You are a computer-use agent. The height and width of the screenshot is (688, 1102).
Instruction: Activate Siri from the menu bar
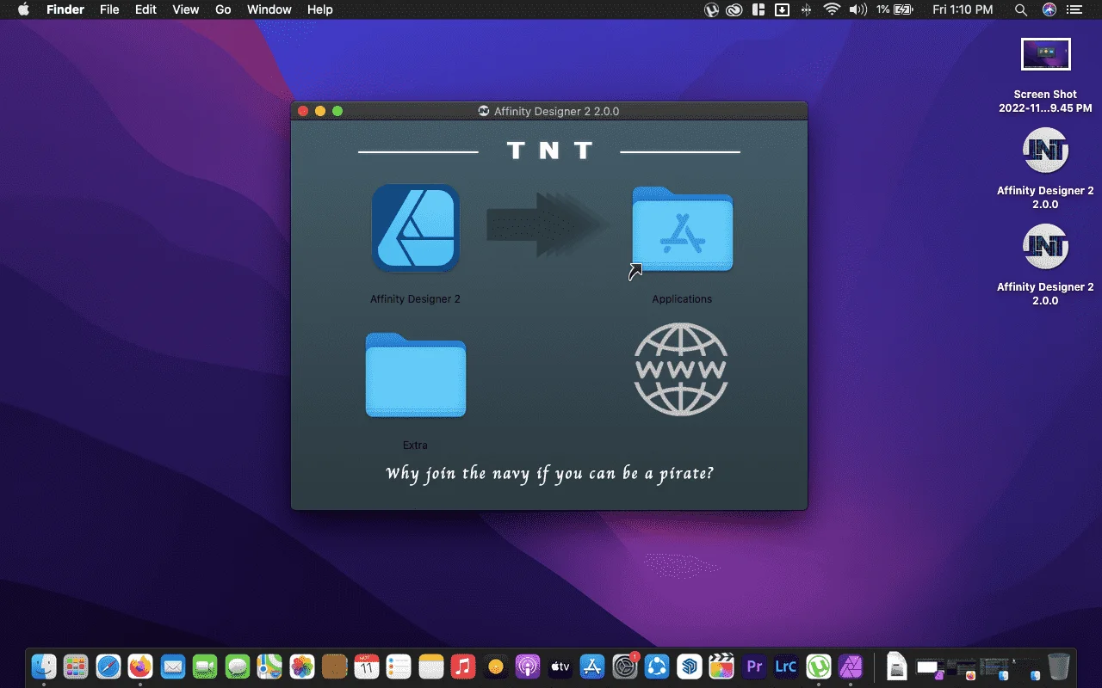click(1049, 9)
